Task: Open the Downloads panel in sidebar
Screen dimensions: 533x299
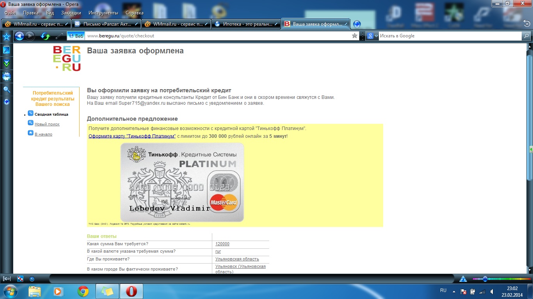Action: tap(6, 63)
